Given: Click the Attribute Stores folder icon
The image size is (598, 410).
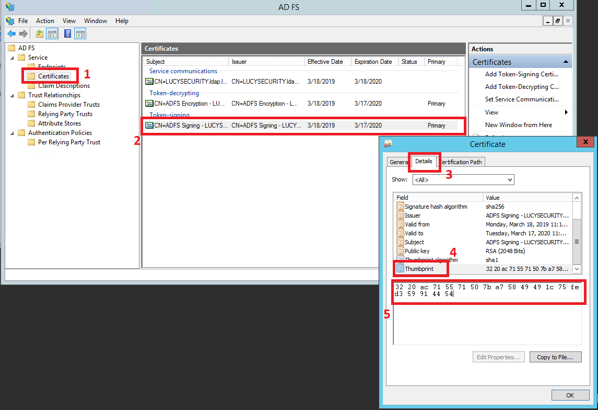Looking at the screenshot, I should coord(32,123).
